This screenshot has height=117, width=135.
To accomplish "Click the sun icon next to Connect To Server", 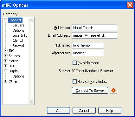I will 113,91.
